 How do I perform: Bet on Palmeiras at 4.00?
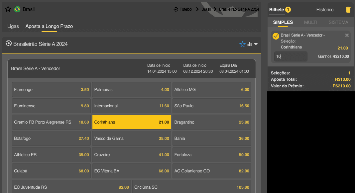coord(132,90)
